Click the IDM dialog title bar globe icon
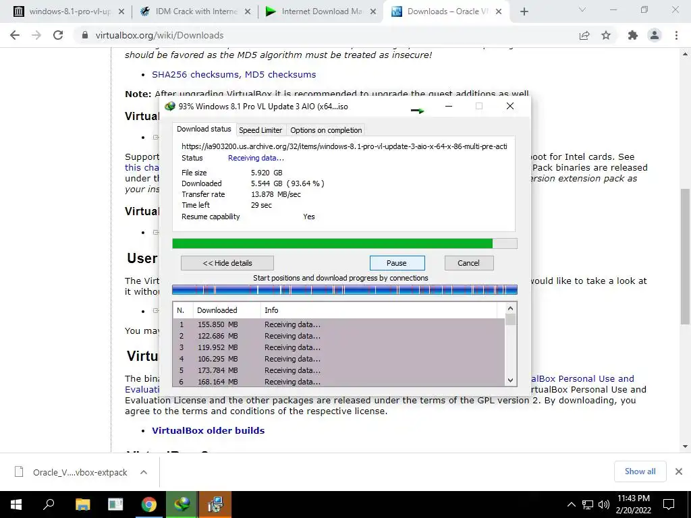 coord(169,106)
